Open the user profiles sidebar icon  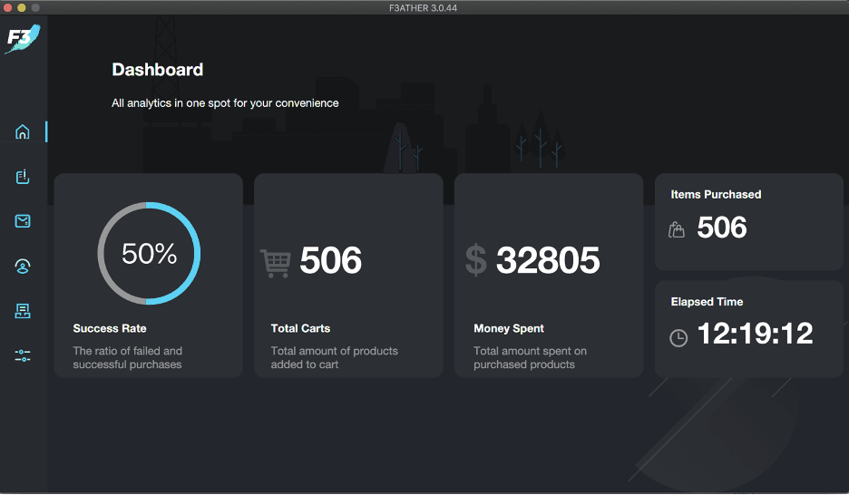[x=23, y=267]
